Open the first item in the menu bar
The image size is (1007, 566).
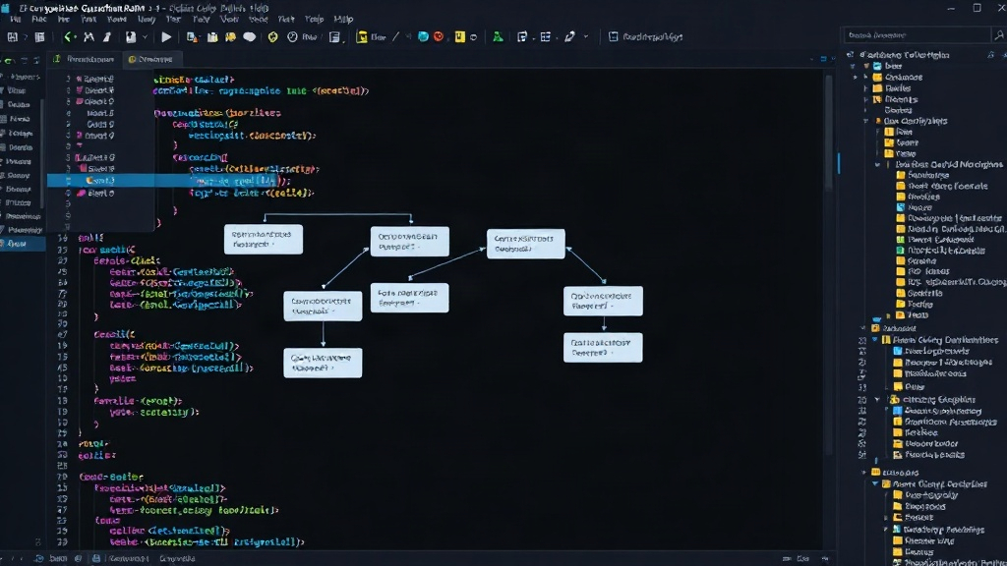15,20
